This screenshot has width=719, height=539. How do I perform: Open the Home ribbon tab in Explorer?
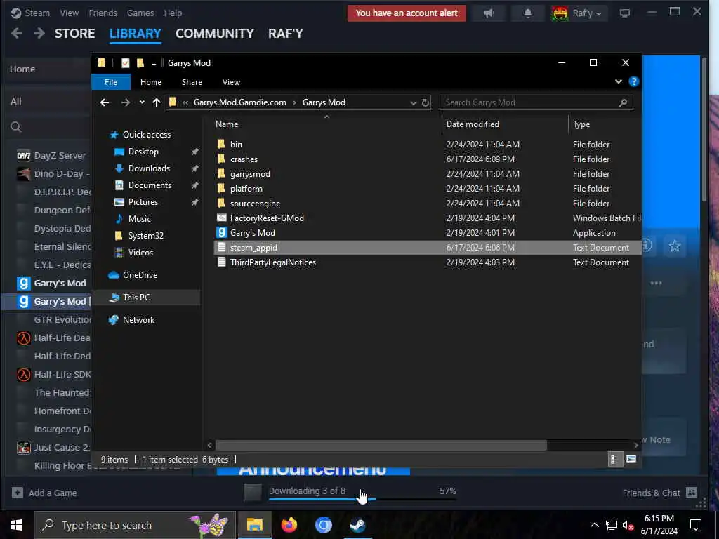point(151,82)
